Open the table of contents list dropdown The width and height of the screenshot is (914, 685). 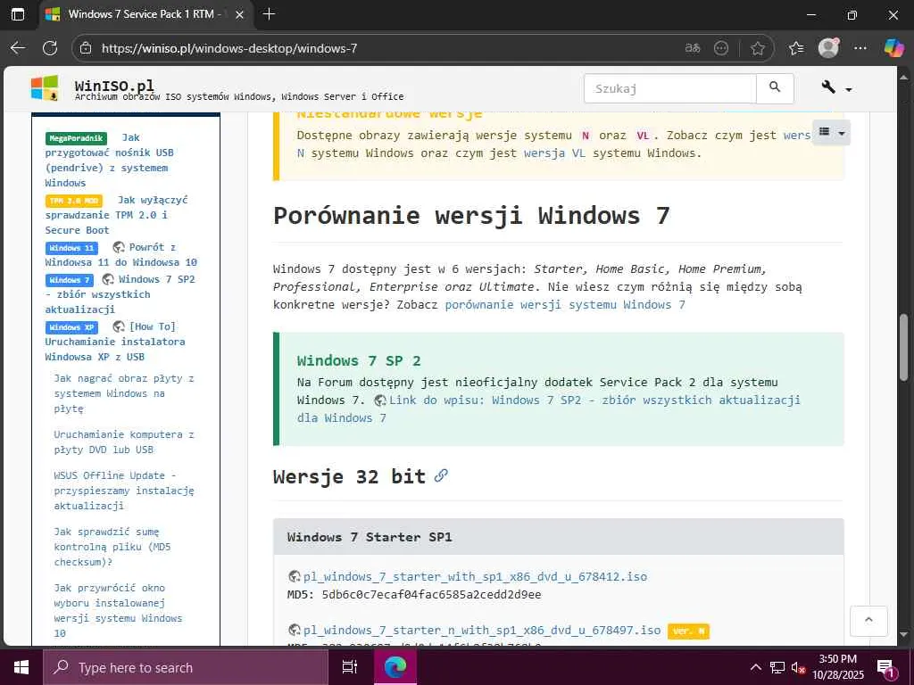831,133
